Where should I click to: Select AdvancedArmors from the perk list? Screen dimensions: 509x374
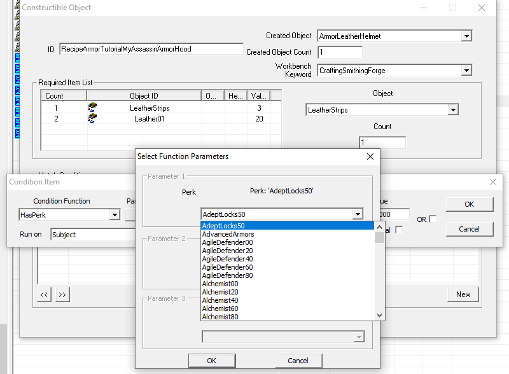click(228, 234)
